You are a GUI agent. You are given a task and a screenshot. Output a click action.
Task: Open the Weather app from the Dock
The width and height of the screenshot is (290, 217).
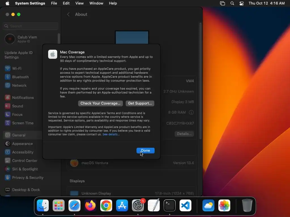[208, 205]
